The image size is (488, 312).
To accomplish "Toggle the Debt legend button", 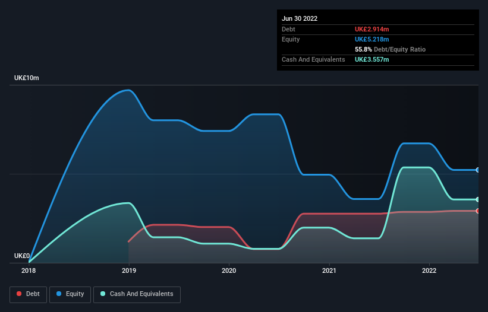I will 29,294.
